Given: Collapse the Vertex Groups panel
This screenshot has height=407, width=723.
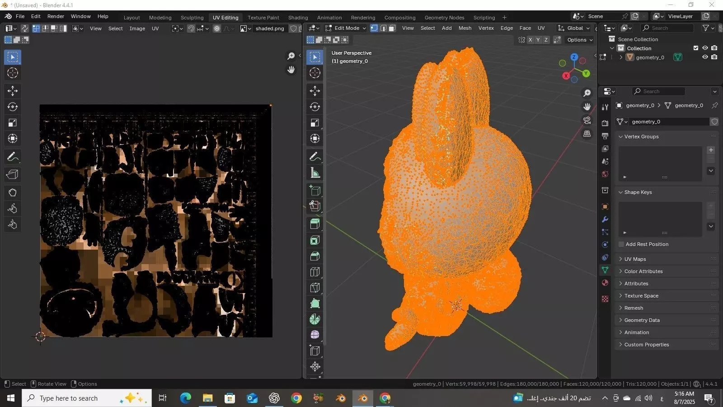Looking at the screenshot, I should click(x=667, y=137).
